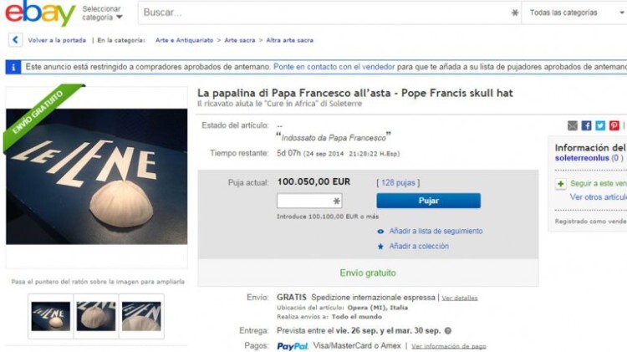The width and height of the screenshot is (627, 352).
Task: Click the green plus follow-seller icon
Action: pos(561,184)
